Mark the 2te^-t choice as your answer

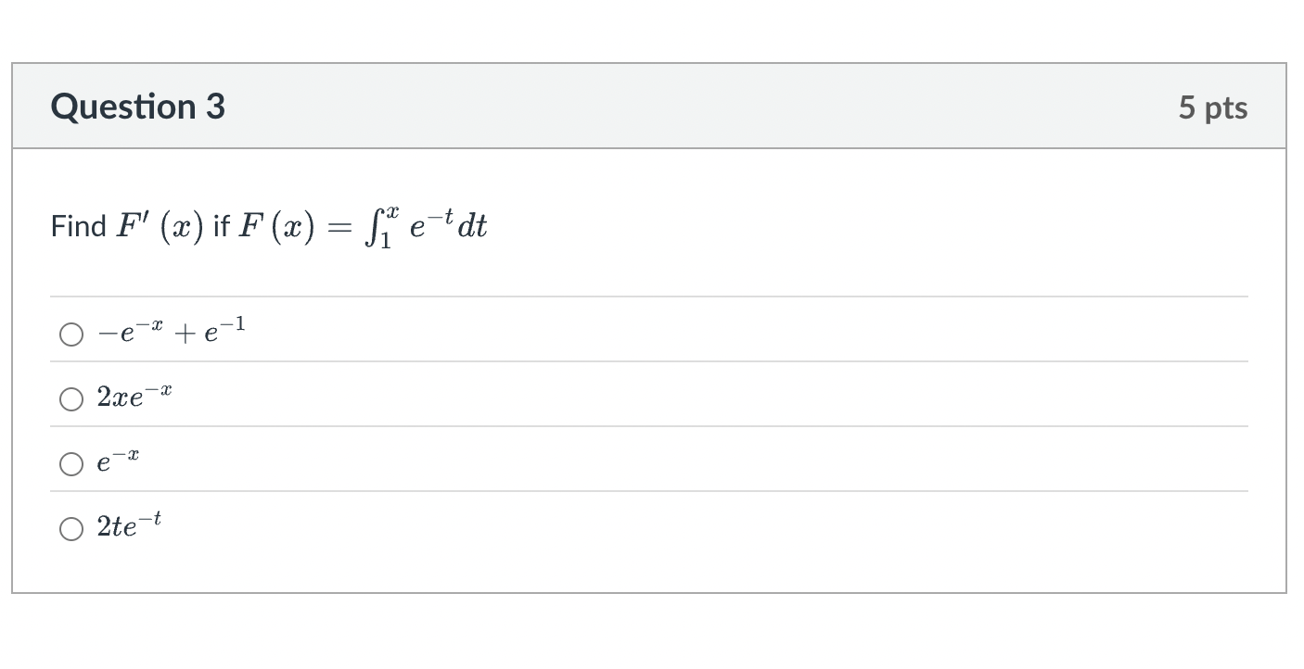(x=71, y=529)
